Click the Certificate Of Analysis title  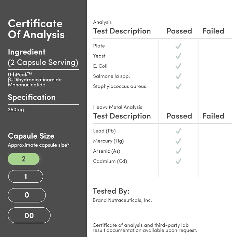(36, 29)
